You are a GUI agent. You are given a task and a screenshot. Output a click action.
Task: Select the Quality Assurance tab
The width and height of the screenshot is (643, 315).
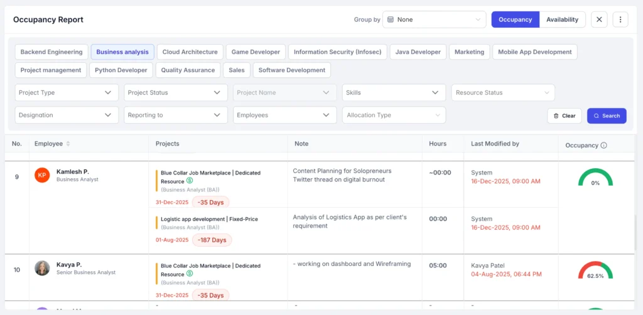pos(188,70)
